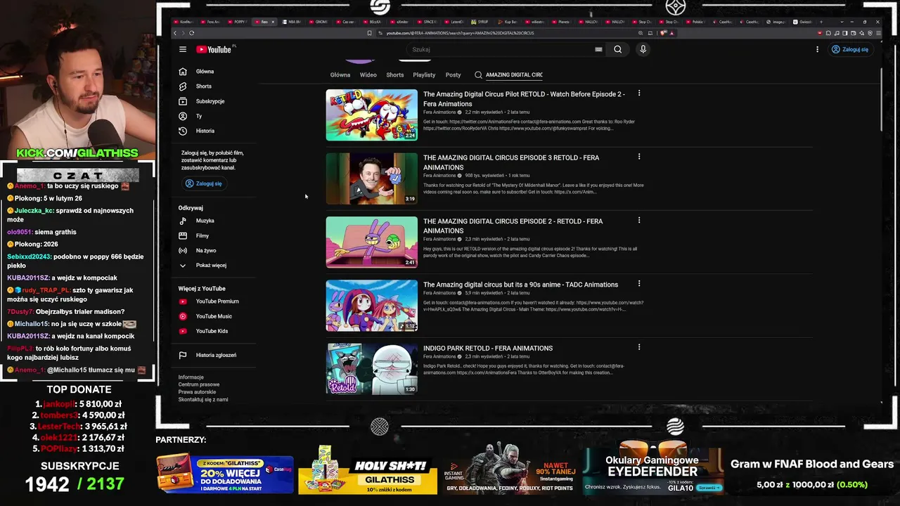The width and height of the screenshot is (900, 506).
Task: Open the on-screen keyboard in search box
Action: 598,49
